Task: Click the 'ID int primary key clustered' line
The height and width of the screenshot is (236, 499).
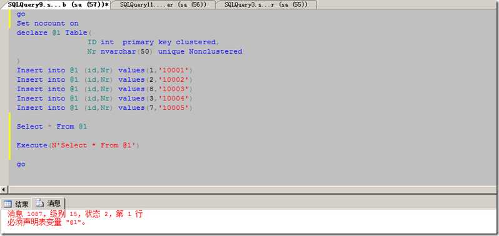Action: [x=153, y=42]
